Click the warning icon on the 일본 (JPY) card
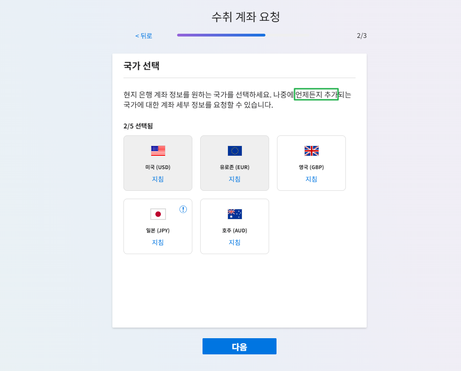This screenshot has height=371, width=461. (183, 209)
